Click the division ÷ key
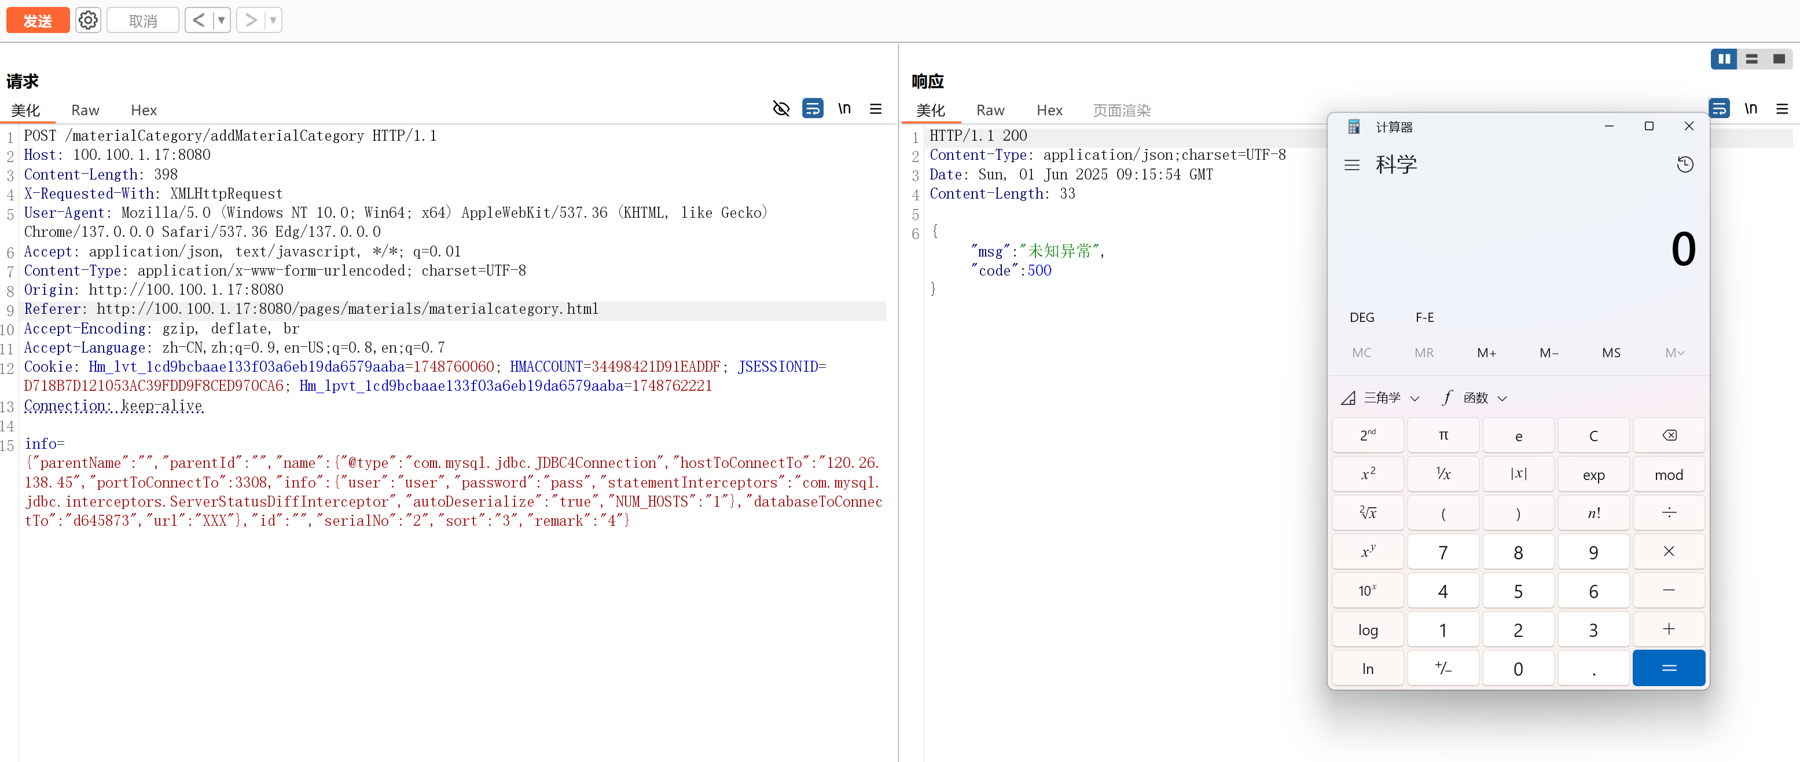1800x762 pixels. pos(1669,513)
